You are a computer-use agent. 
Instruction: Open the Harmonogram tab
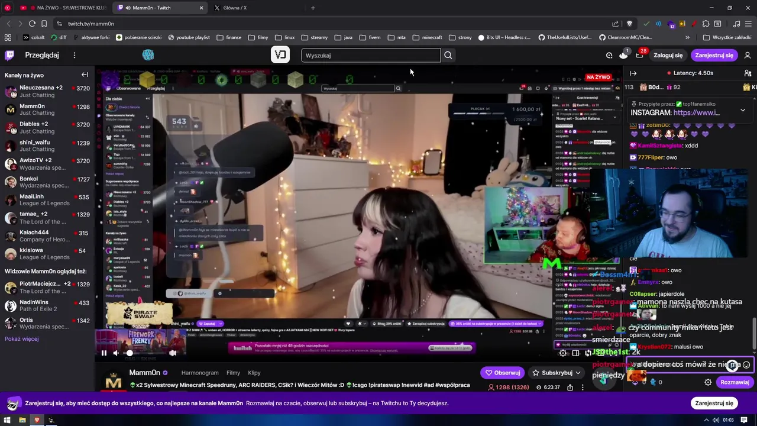coord(200,373)
